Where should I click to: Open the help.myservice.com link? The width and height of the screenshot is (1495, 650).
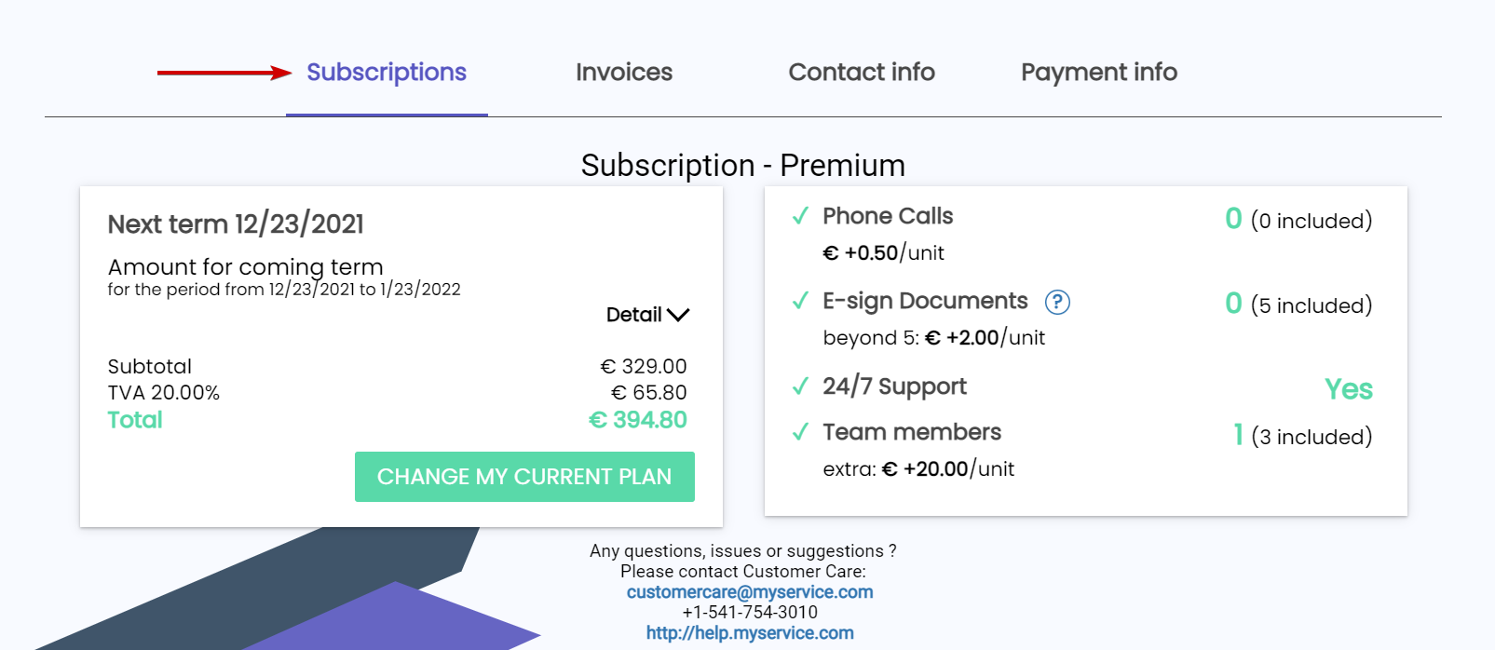(x=750, y=633)
